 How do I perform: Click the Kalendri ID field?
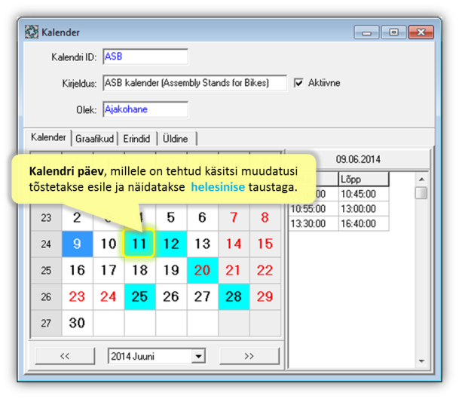145,57
